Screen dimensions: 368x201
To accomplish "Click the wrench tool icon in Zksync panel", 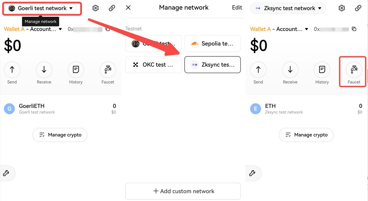I will pos(252,173).
